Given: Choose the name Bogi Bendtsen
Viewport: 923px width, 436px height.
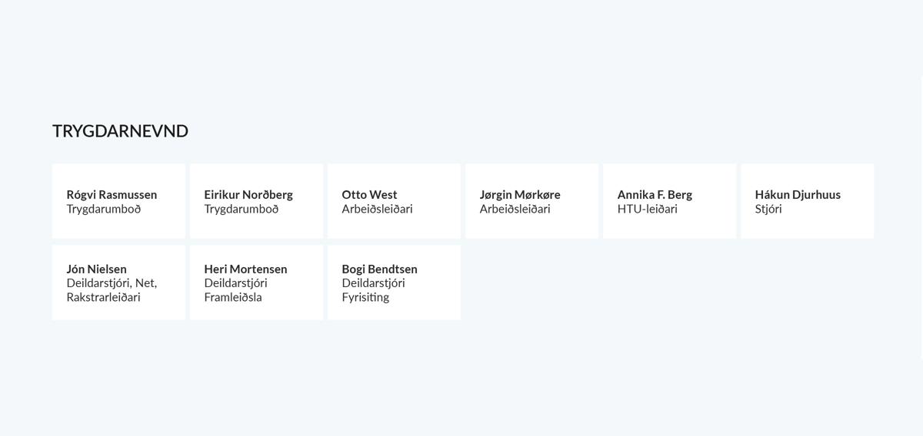Looking at the screenshot, I should 379,269.
